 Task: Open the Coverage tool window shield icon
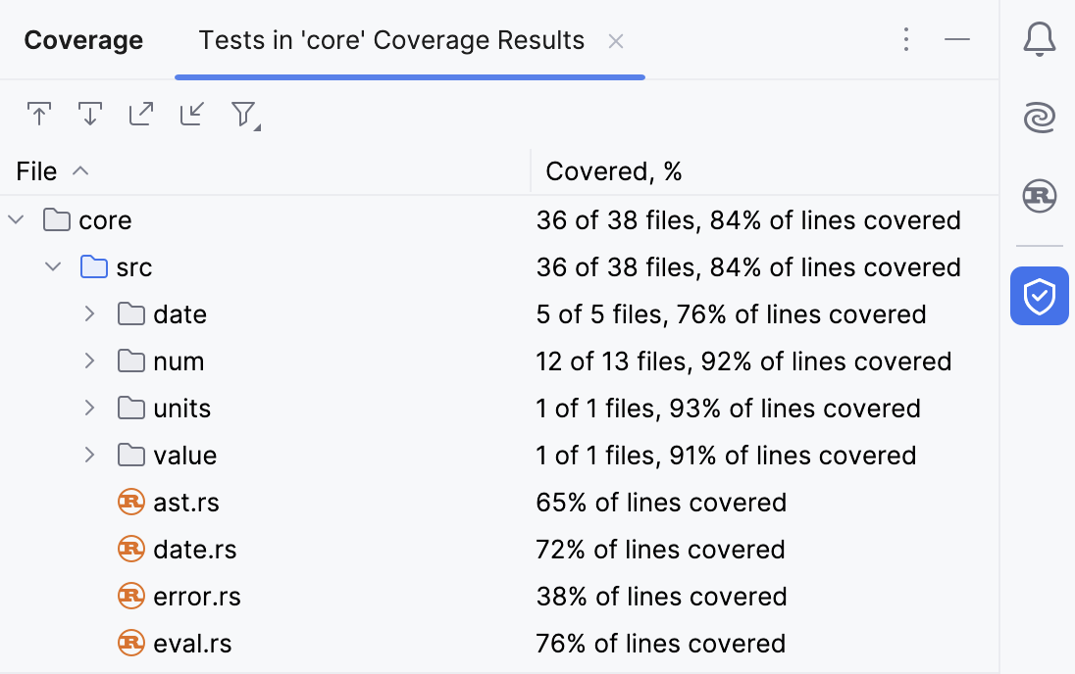(1039, 296)
